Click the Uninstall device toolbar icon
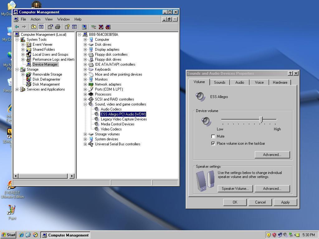Screen dimensions: 319x239 101,27
